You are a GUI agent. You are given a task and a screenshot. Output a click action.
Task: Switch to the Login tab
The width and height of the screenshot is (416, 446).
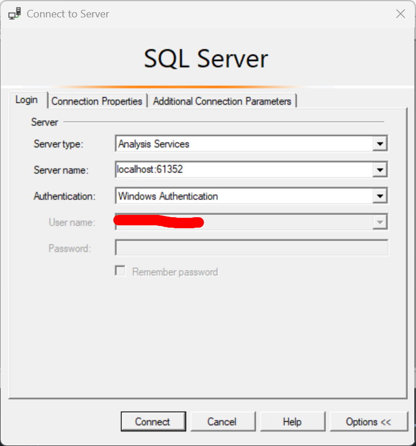tap(27, 100)
